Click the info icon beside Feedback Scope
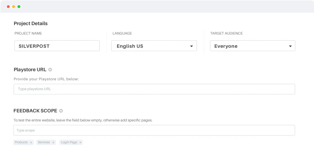Image resolution: width=314 pixels, height=156 pixels. 61,111
